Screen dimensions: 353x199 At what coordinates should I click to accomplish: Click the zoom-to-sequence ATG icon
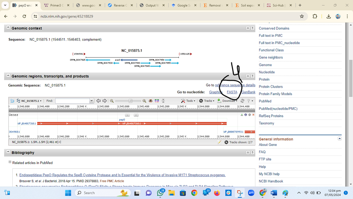[151, 101]
